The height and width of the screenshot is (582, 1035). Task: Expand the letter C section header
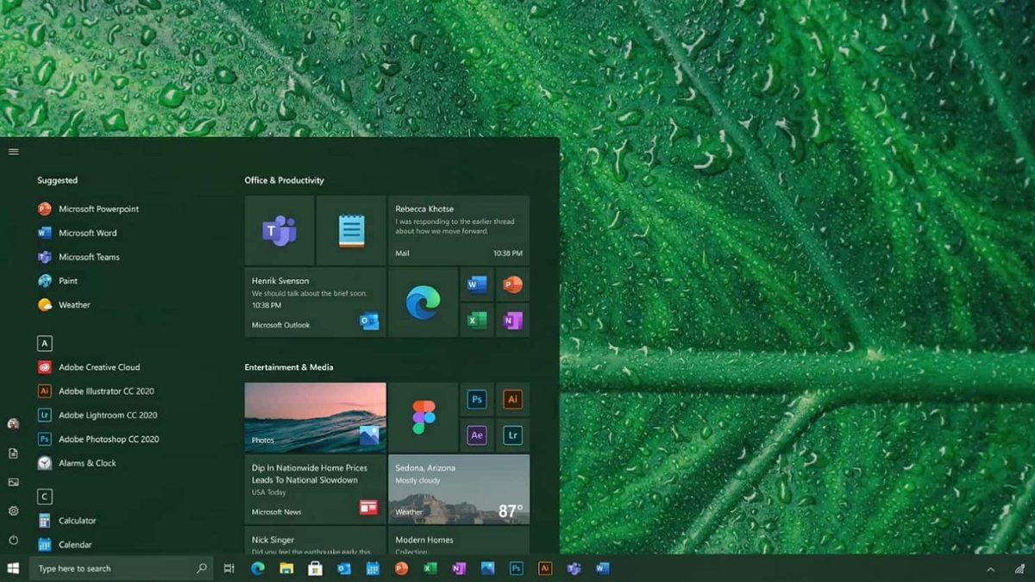pyautogui.click(x=44, y=497)
